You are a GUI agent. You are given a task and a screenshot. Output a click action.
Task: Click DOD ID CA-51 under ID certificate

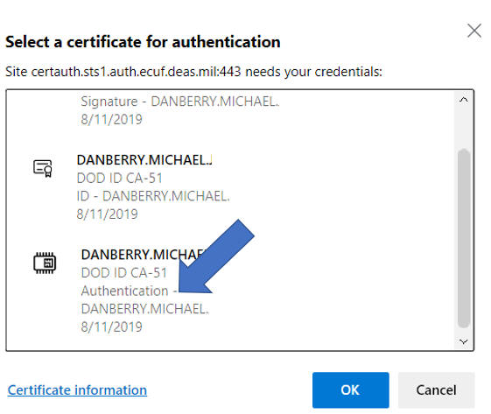point(120,179)
